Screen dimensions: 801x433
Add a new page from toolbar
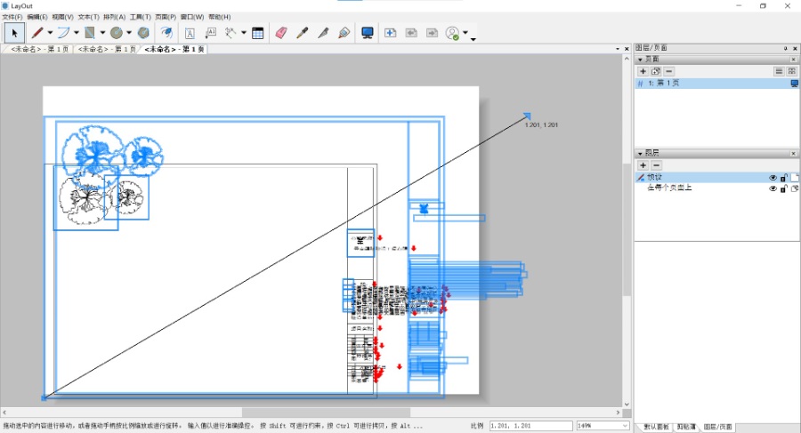click(391, 33)
